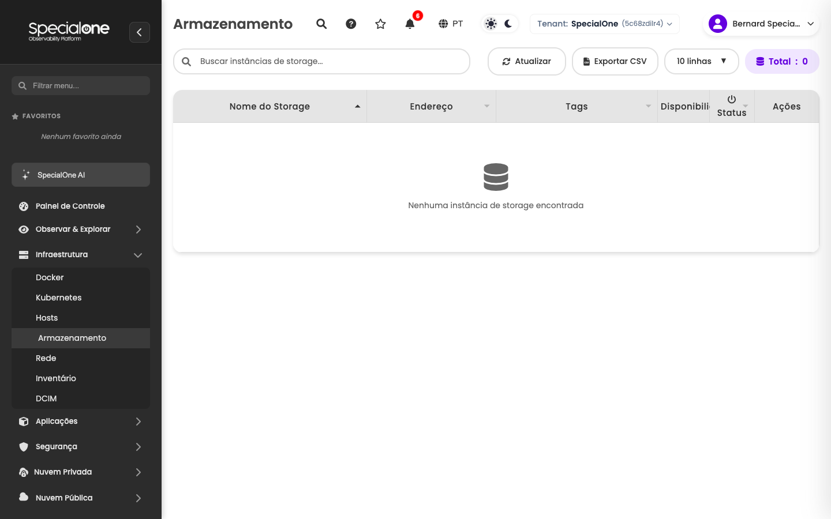This screenshot has height=519, width=831.
Task: Click the cloud icon beside Nuvem Pública
Action: pos(24,497)
